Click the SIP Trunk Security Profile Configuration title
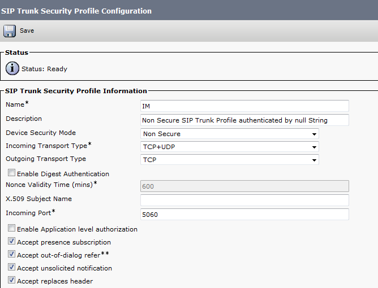The image size is (378, 288). (76, 11)
